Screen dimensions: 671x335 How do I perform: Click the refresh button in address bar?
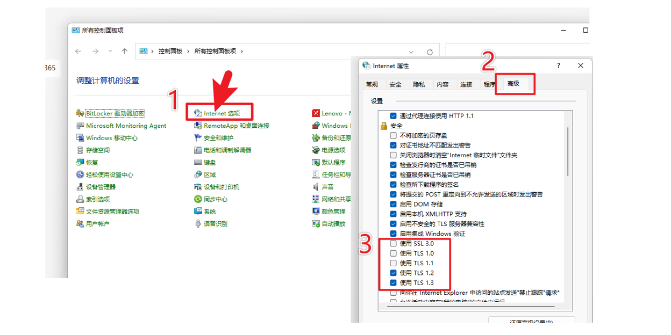point(430,52)
